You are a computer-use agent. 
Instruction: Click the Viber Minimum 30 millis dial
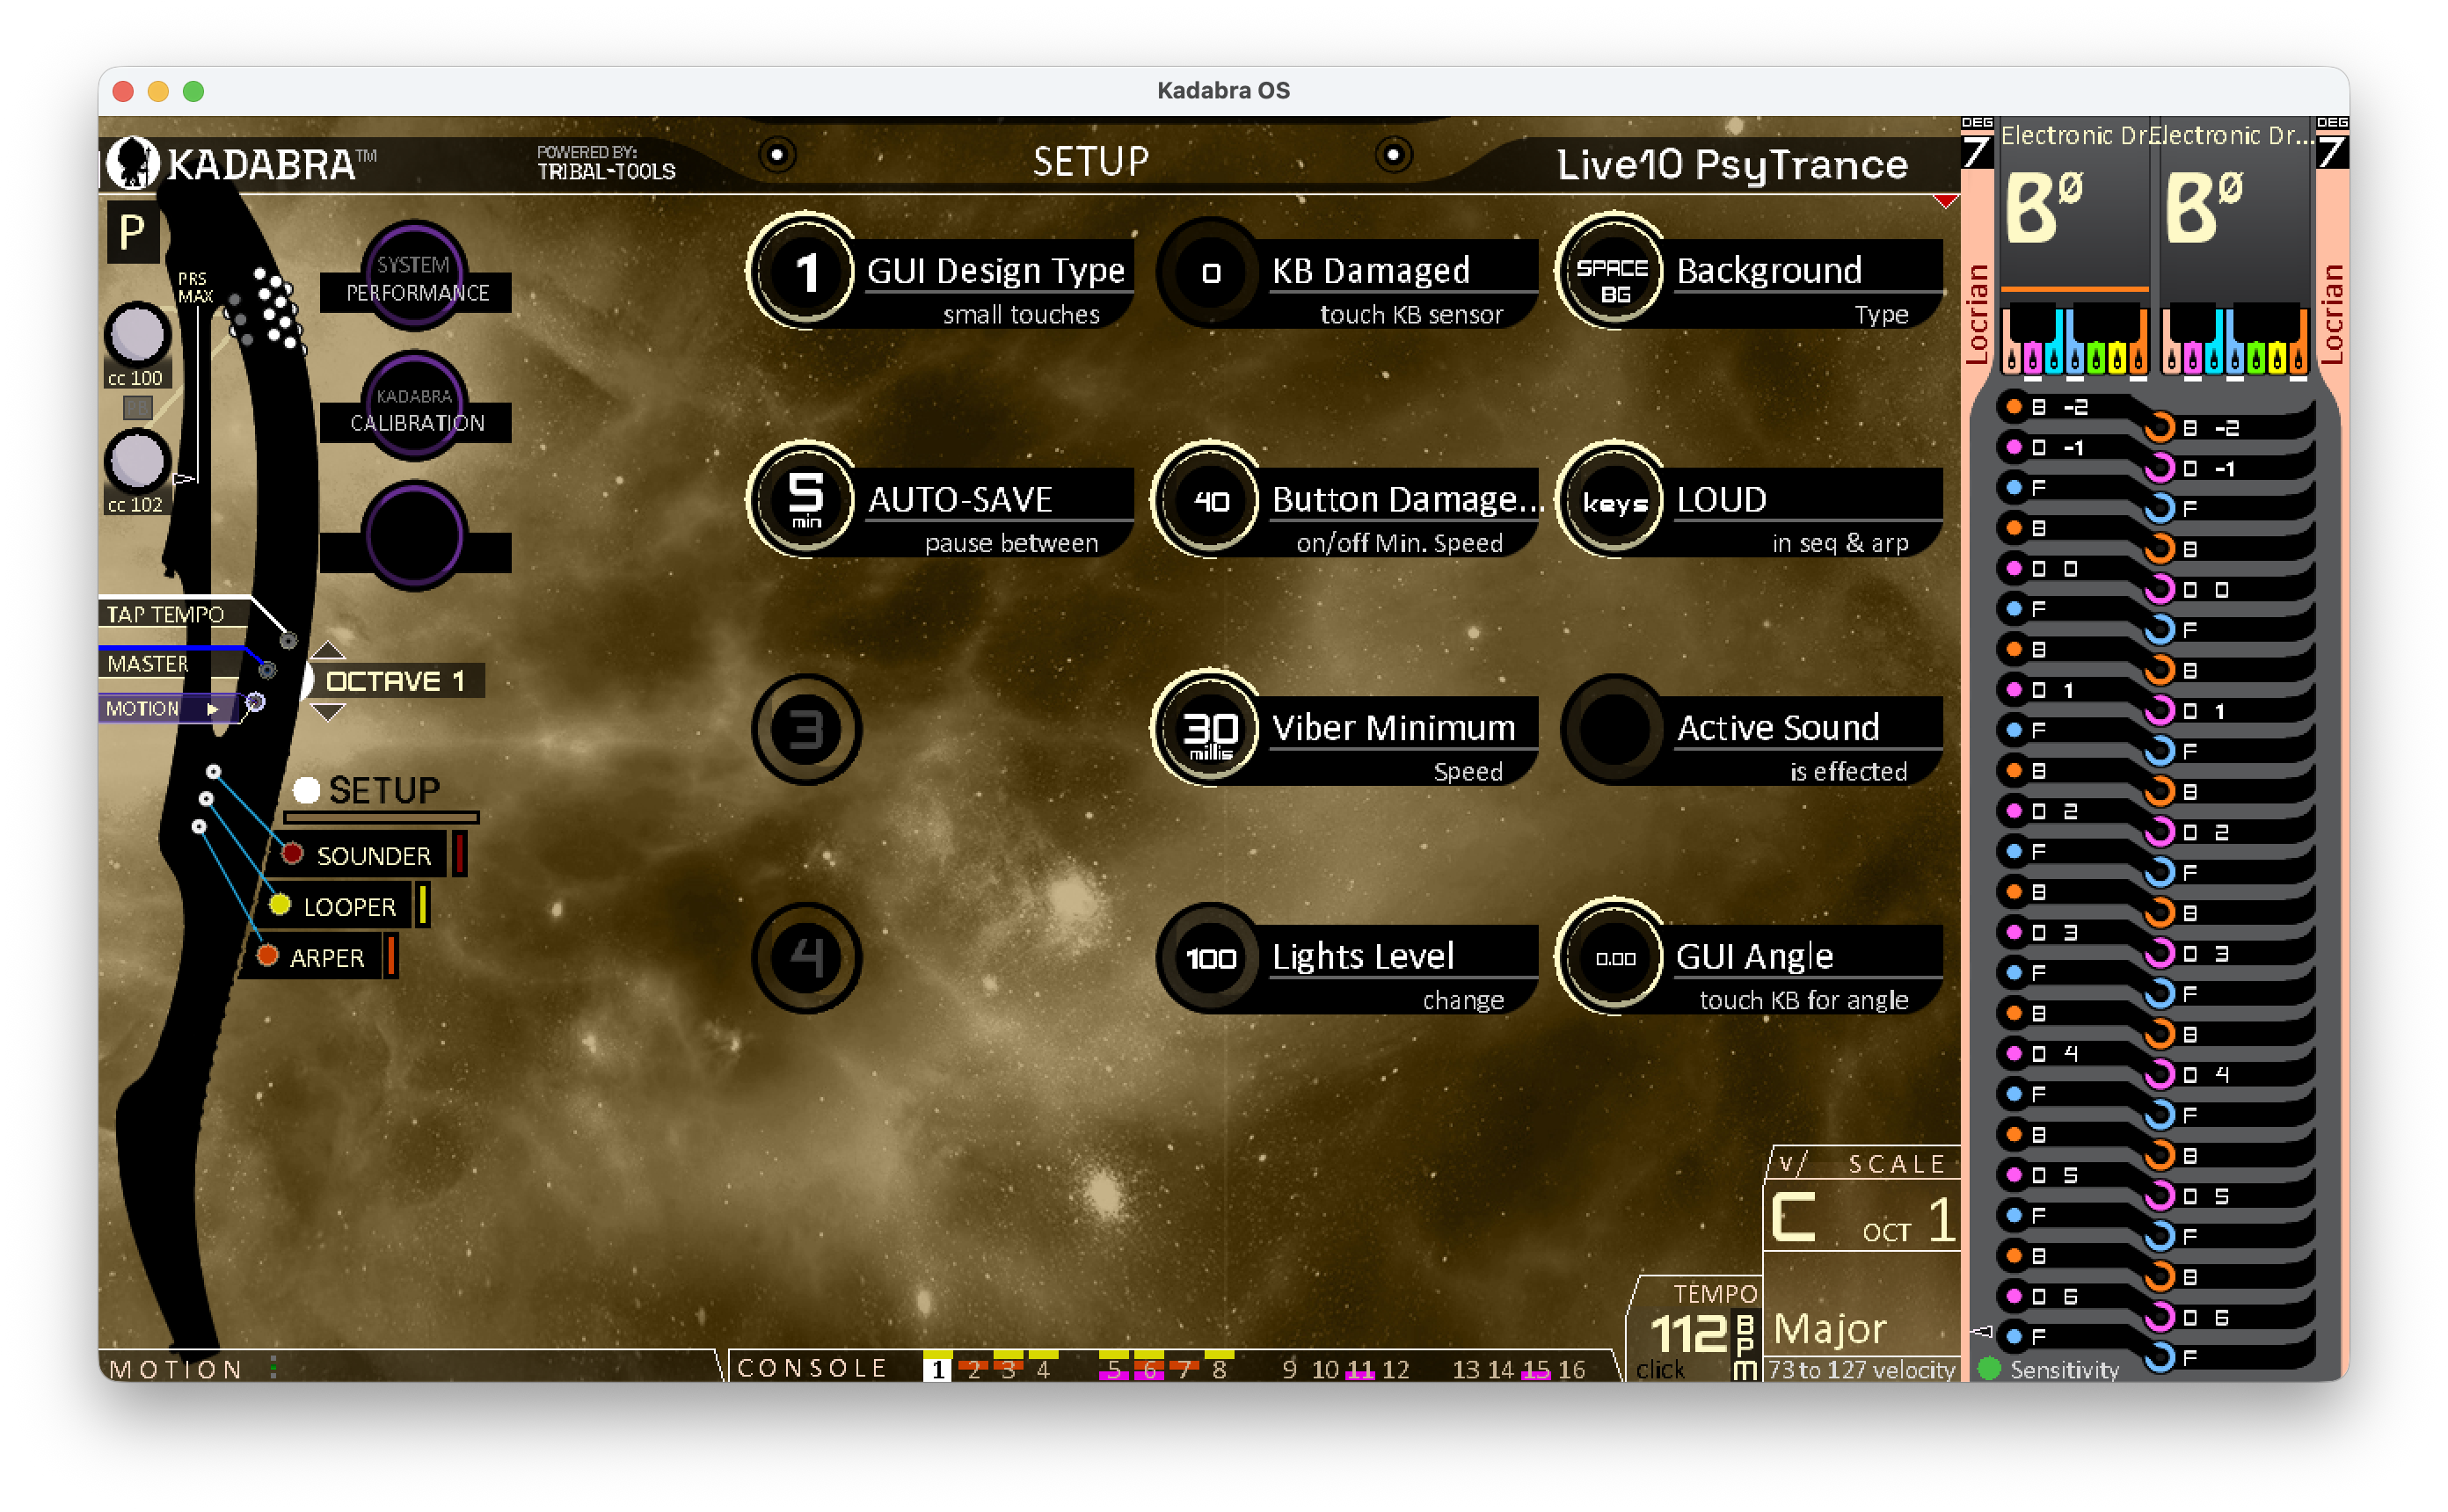(x=1211, y=728)
